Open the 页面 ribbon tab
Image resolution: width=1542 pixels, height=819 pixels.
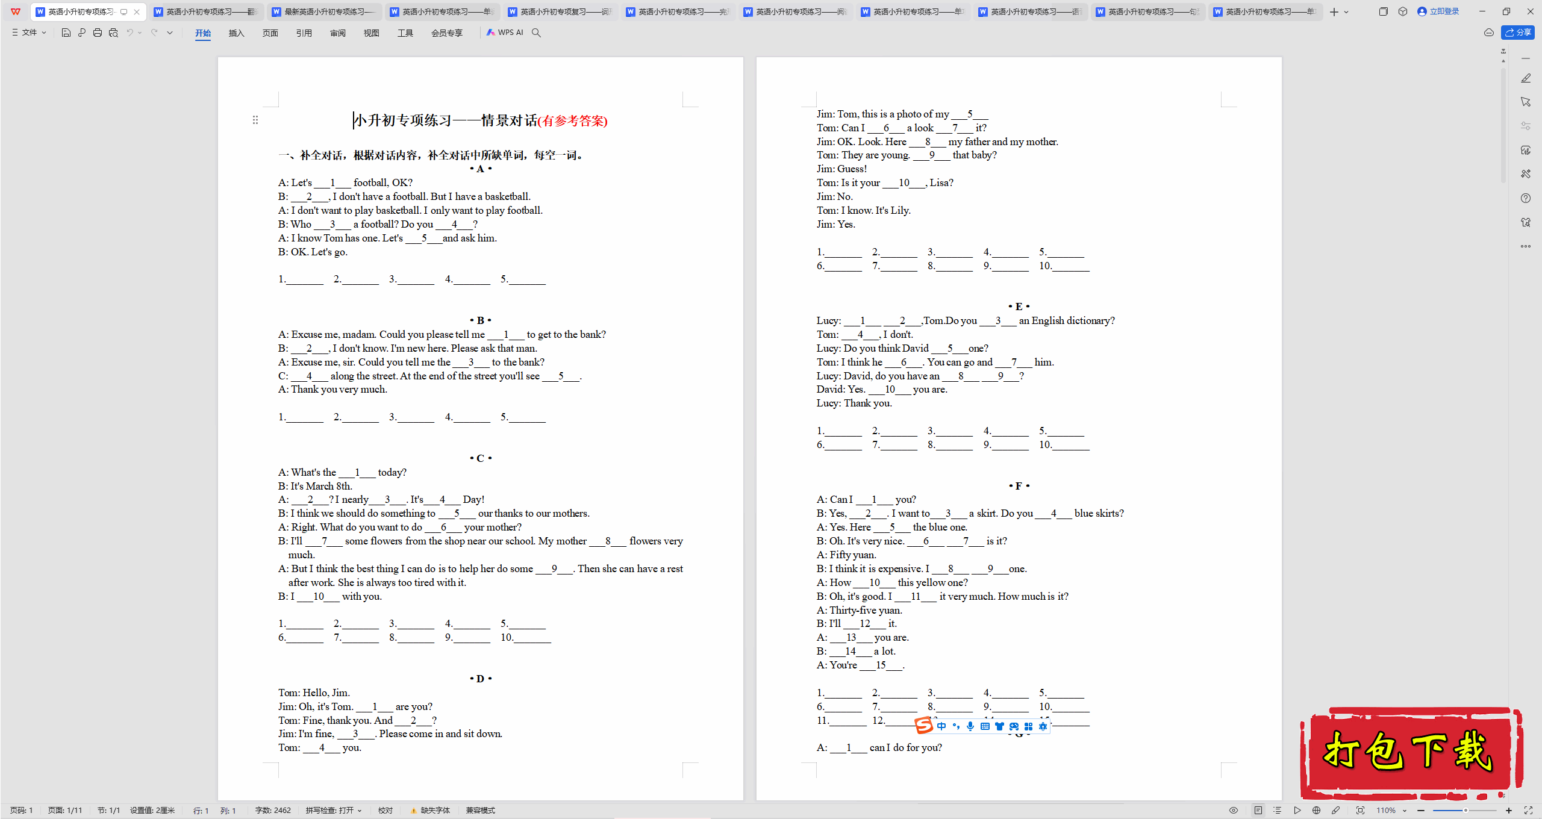click(x=270, y=33)
